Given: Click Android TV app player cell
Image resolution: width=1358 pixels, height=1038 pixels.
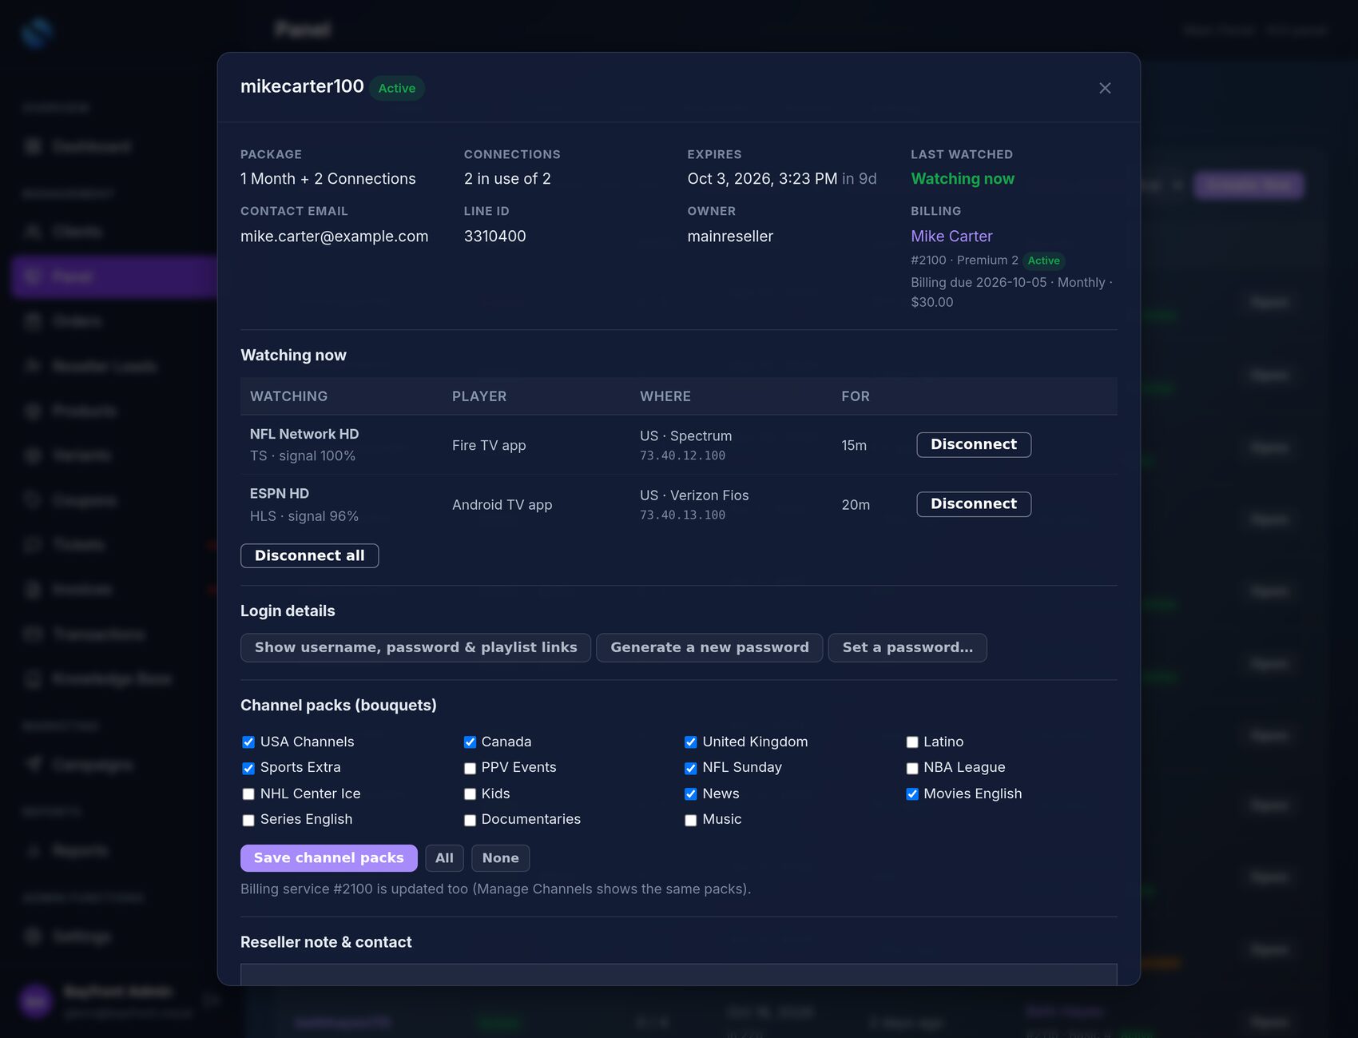Looking at the screenshot, I should click(x=502, y=505).
